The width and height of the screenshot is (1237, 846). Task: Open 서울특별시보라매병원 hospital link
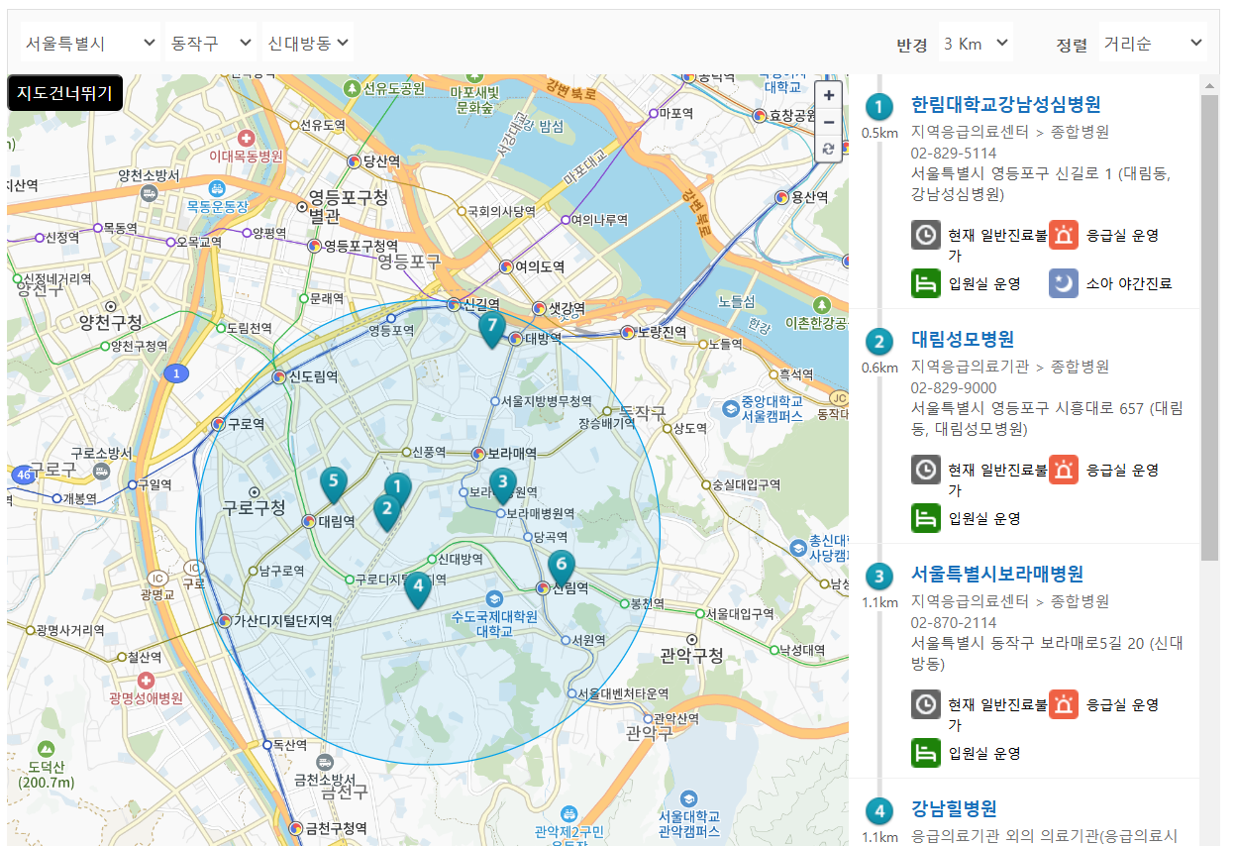click(996, 575)
